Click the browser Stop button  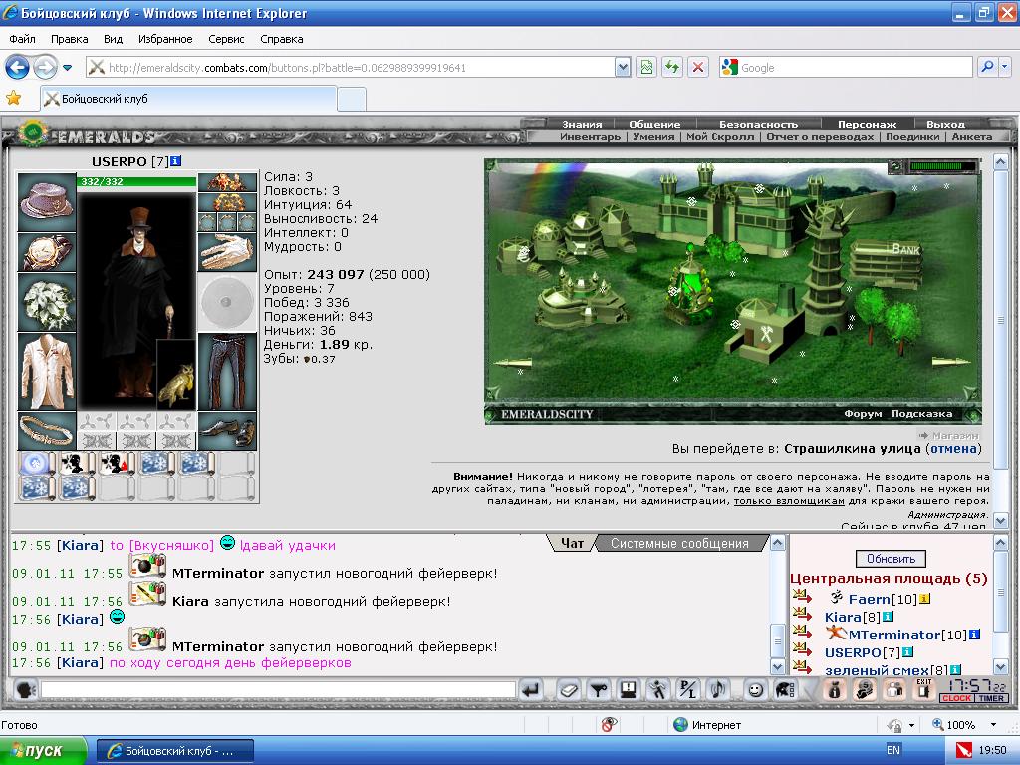click(x=698, y=67)
